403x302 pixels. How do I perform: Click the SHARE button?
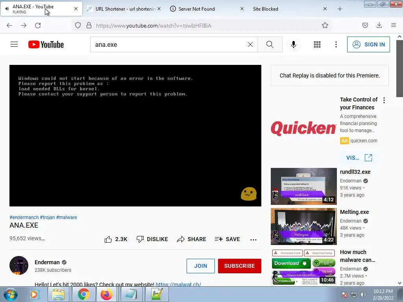point(192,239)
